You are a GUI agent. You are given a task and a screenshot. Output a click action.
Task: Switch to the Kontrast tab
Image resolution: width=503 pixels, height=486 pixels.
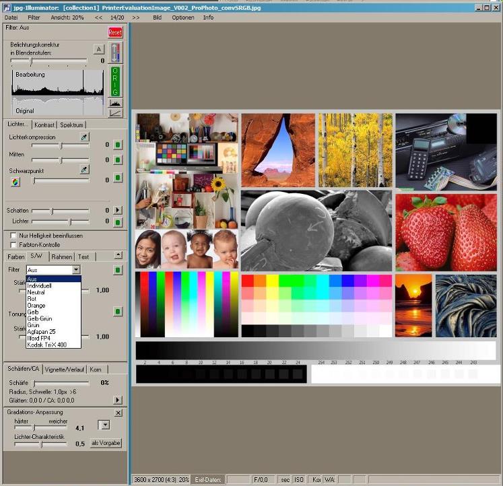point(44,125)
